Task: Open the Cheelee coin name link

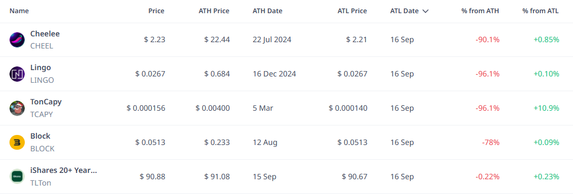Action: coord(45,34)
